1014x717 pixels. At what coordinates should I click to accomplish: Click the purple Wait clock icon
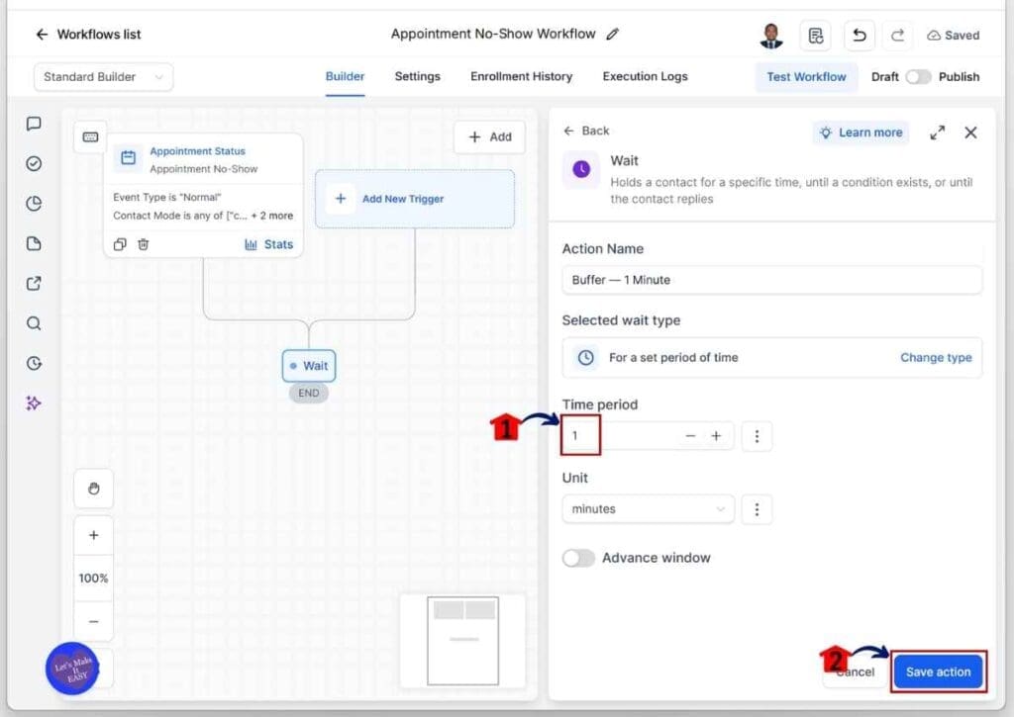point(581,170)
